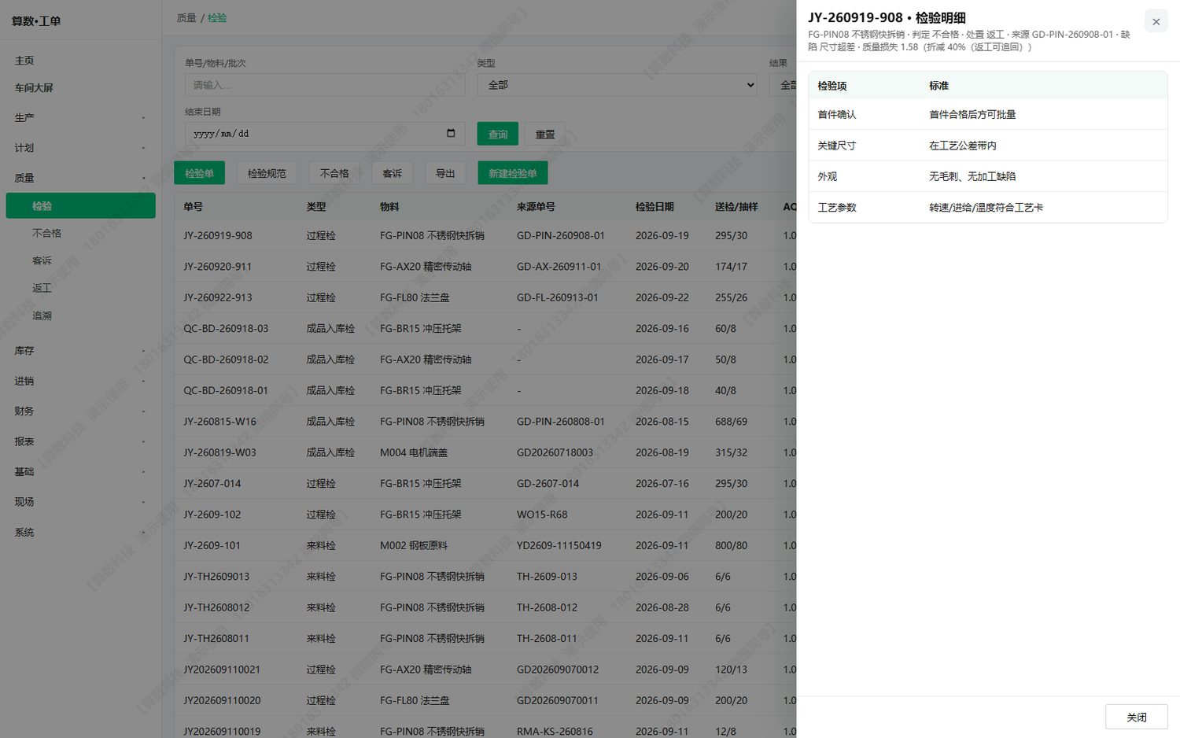The width and height of the screenshot is (1180, 738).
Task: Open 车间大屏 in the sidebar
Action: tap(80, 88)
